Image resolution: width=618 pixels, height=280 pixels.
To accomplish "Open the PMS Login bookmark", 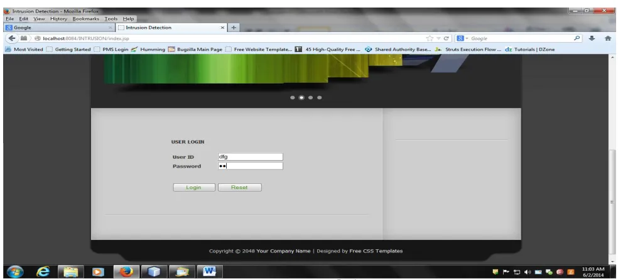I will pyautogui.click(x=111, y=49).
